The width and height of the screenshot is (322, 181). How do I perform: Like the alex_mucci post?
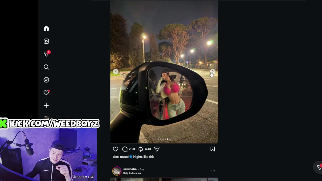(x=115, y=149)
